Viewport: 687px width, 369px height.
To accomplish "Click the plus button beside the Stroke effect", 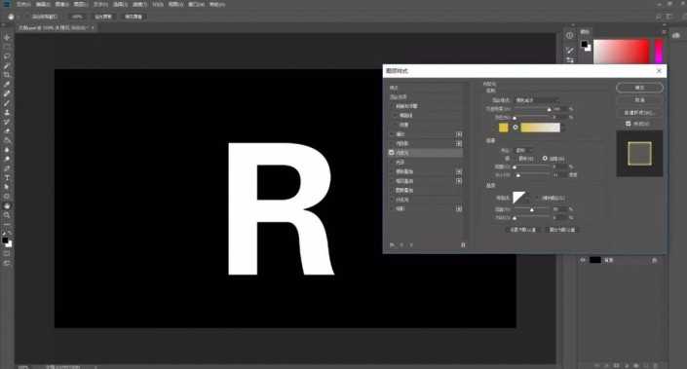I will 459,134.
